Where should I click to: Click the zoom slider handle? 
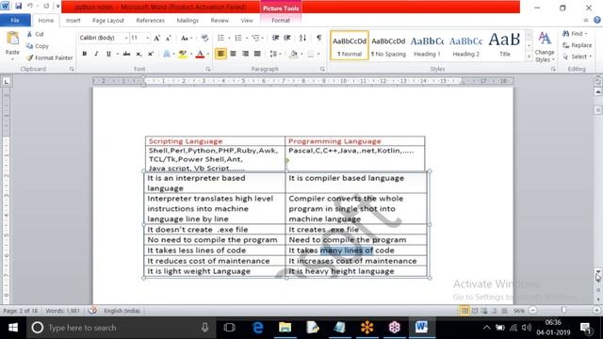[x=563, y=310]
